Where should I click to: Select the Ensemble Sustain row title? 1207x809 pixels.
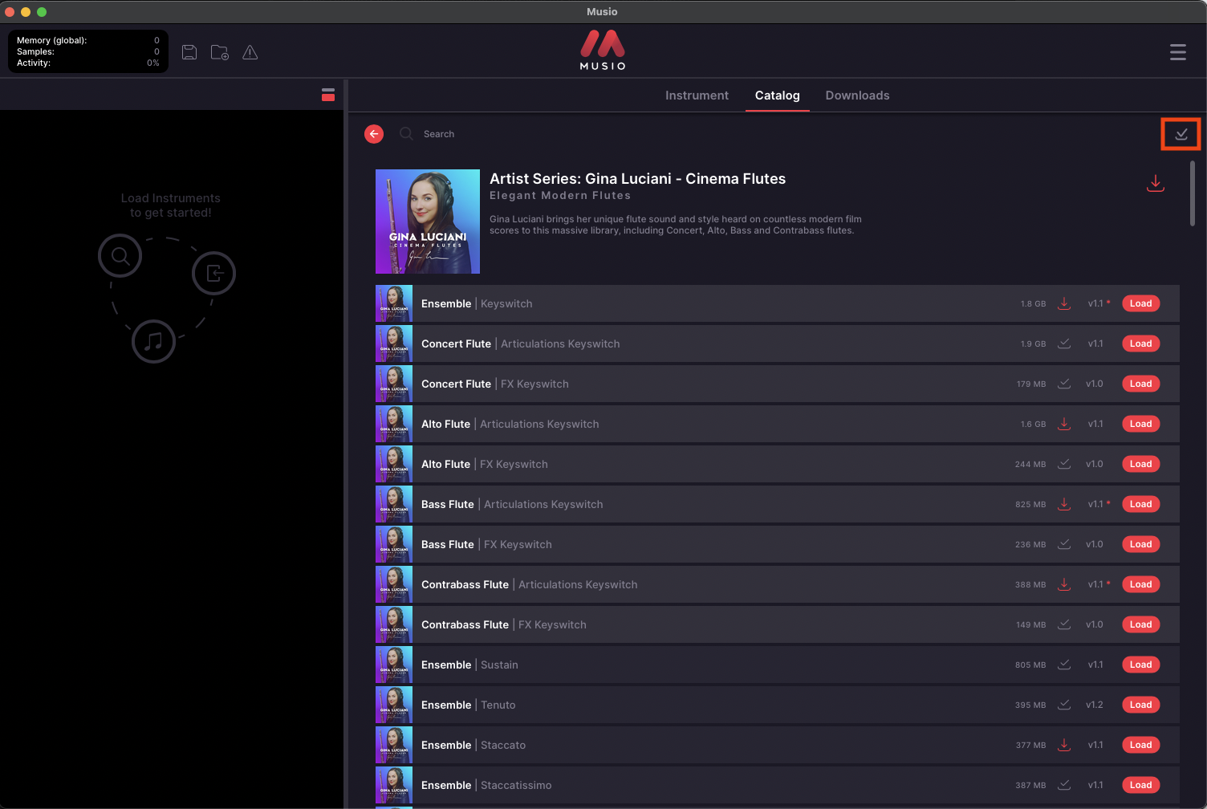pyautogui.click(x=469, y=665)
